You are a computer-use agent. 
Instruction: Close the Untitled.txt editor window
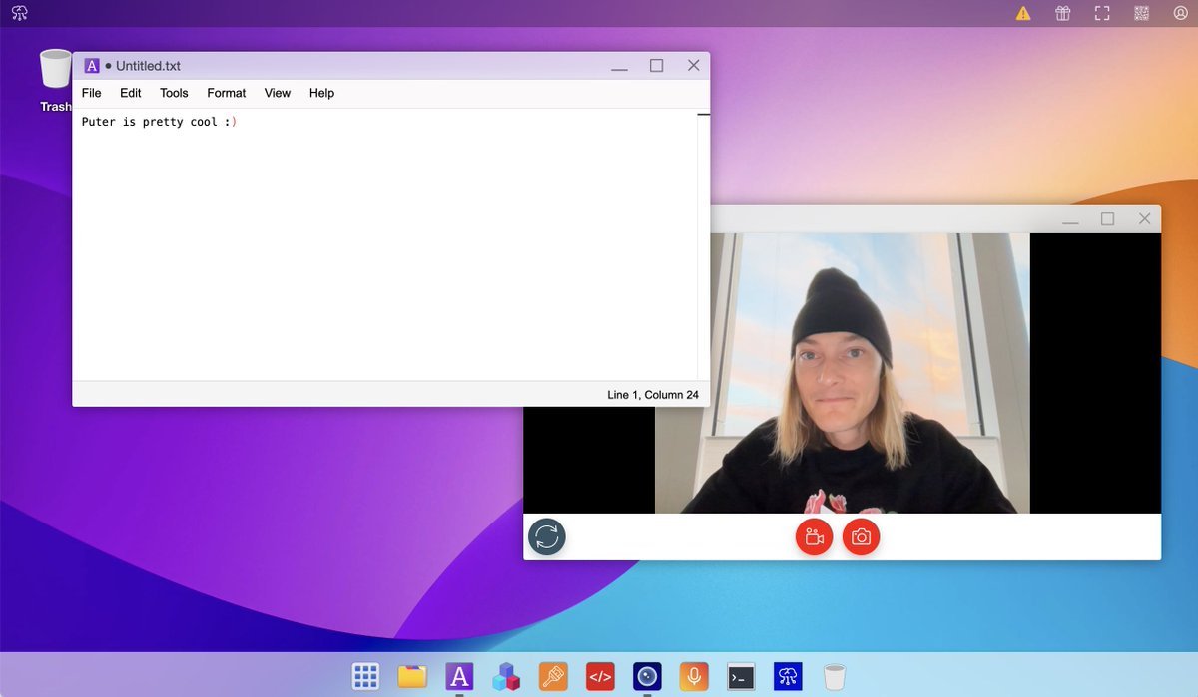(693, 65)
